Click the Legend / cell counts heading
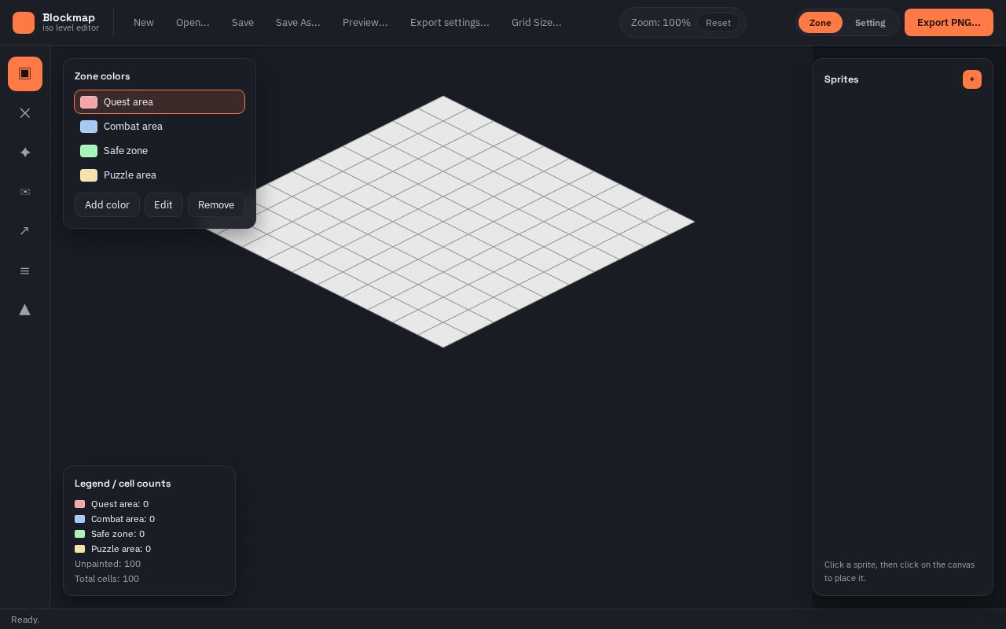 pyautogui.click(x=123, y=484)
